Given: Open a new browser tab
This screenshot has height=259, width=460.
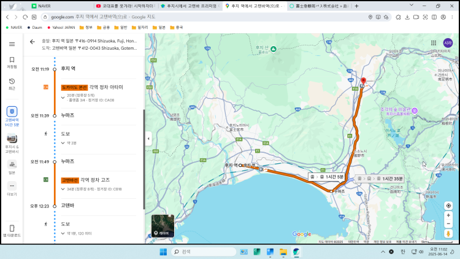Looking at the screenshot, I should pyautogui.click(x=357, y=6).
